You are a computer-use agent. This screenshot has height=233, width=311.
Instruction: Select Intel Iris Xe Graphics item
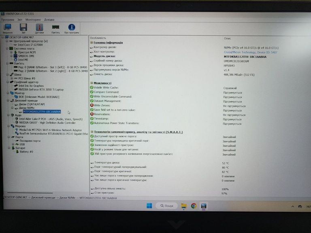coord(31,86)
